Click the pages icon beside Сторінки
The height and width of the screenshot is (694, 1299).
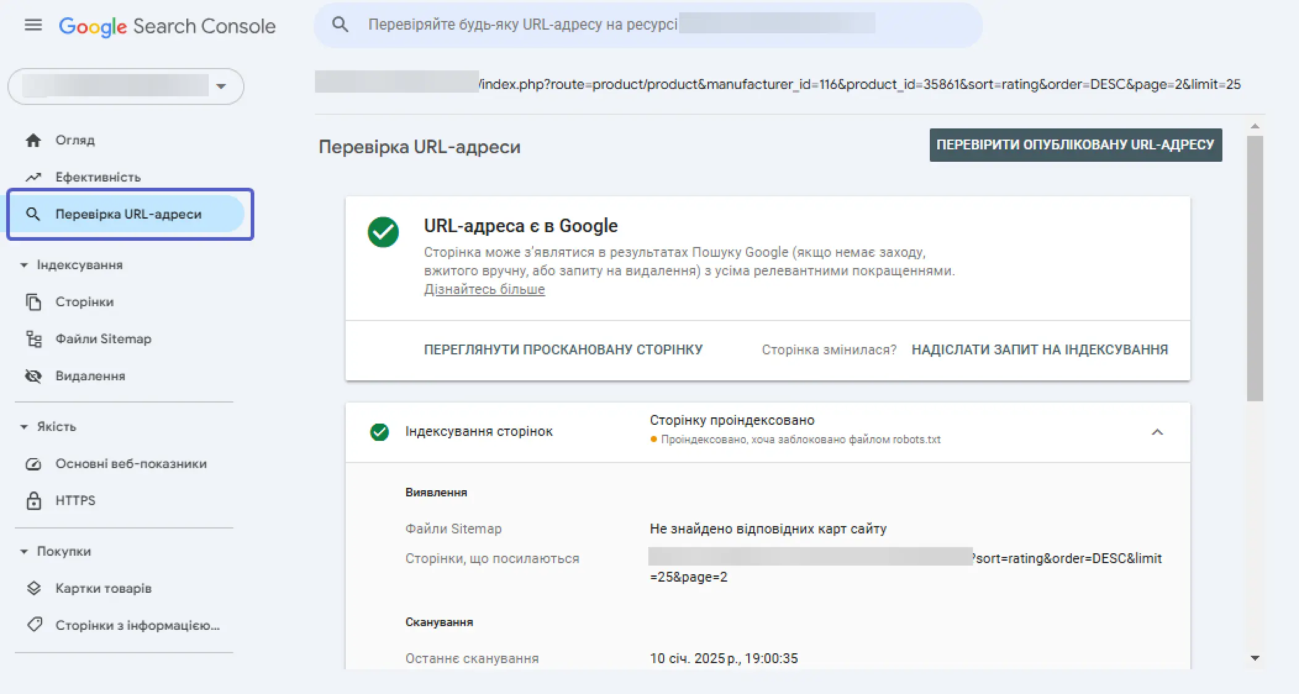33,302
